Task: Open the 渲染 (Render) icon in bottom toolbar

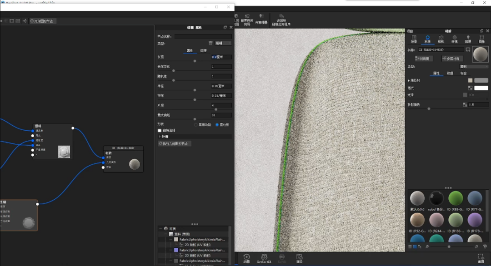Action: point(299,258)
